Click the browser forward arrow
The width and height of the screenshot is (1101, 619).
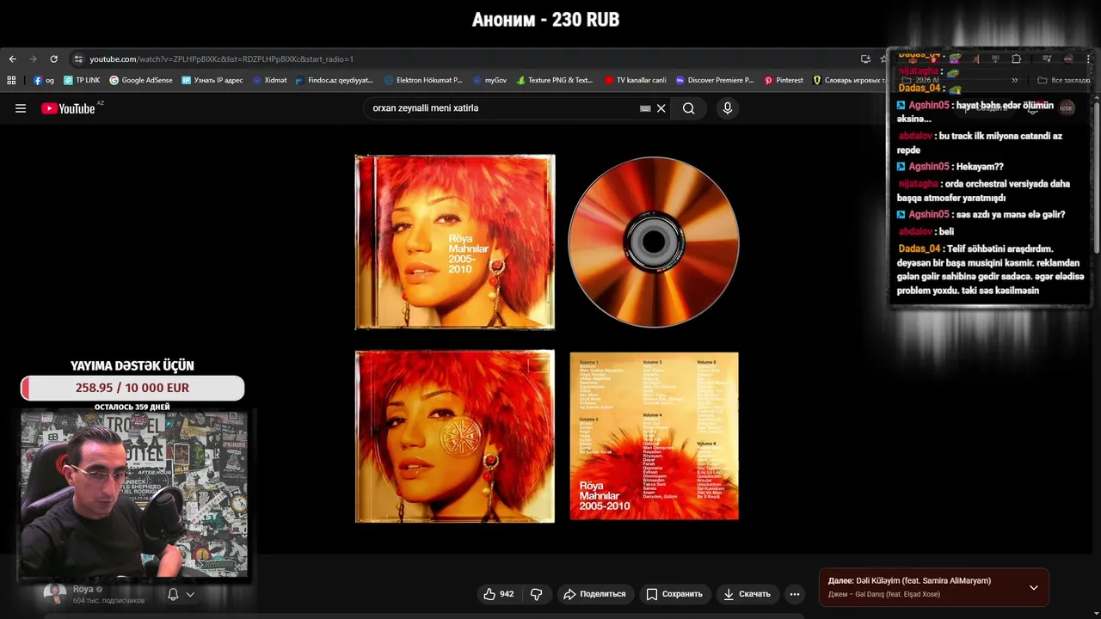click(33, 59)
